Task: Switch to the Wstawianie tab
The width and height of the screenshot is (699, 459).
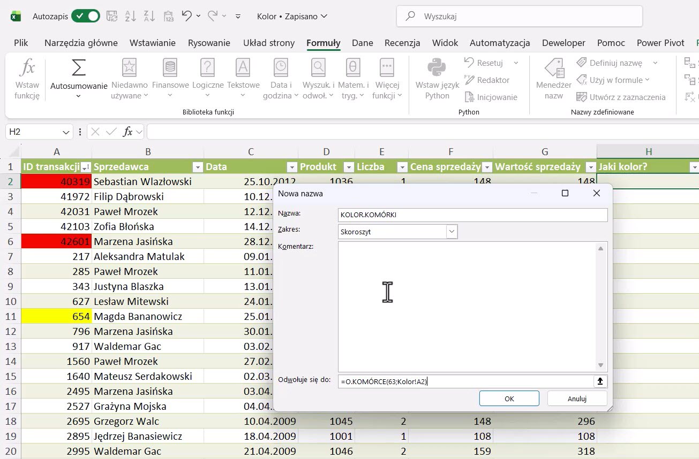Action: 153,43
